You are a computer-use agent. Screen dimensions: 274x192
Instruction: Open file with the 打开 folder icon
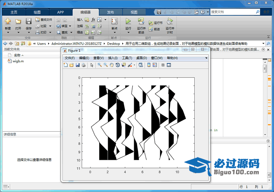(18, 22)
